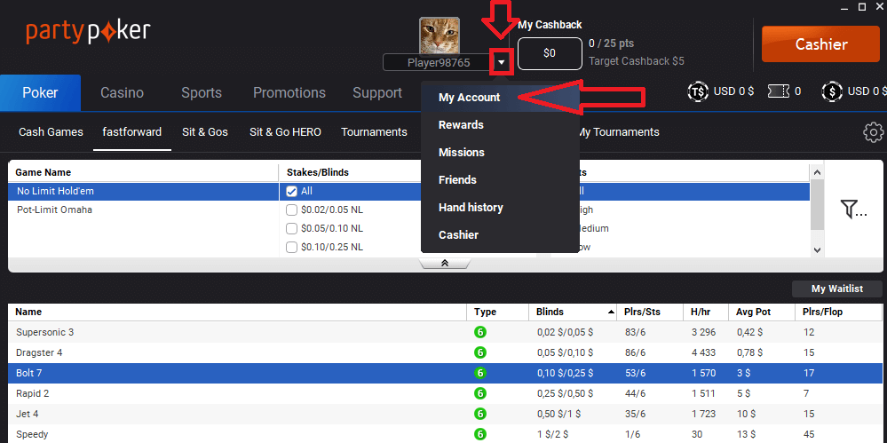Open My Waitlist button
Image resolution: width=887 pixels, height=443 pixels.
pos(837,289)
